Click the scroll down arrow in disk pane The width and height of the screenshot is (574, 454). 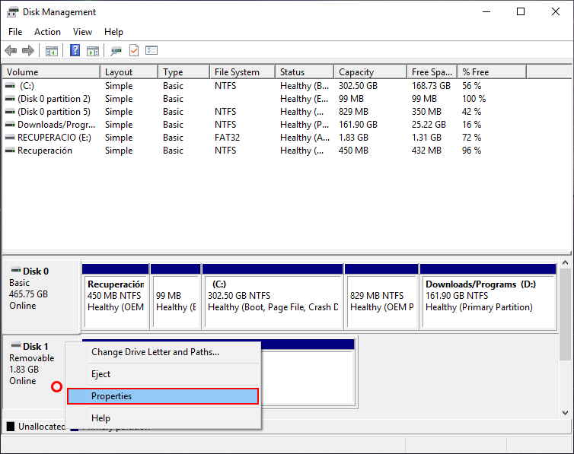click(565, 413)
